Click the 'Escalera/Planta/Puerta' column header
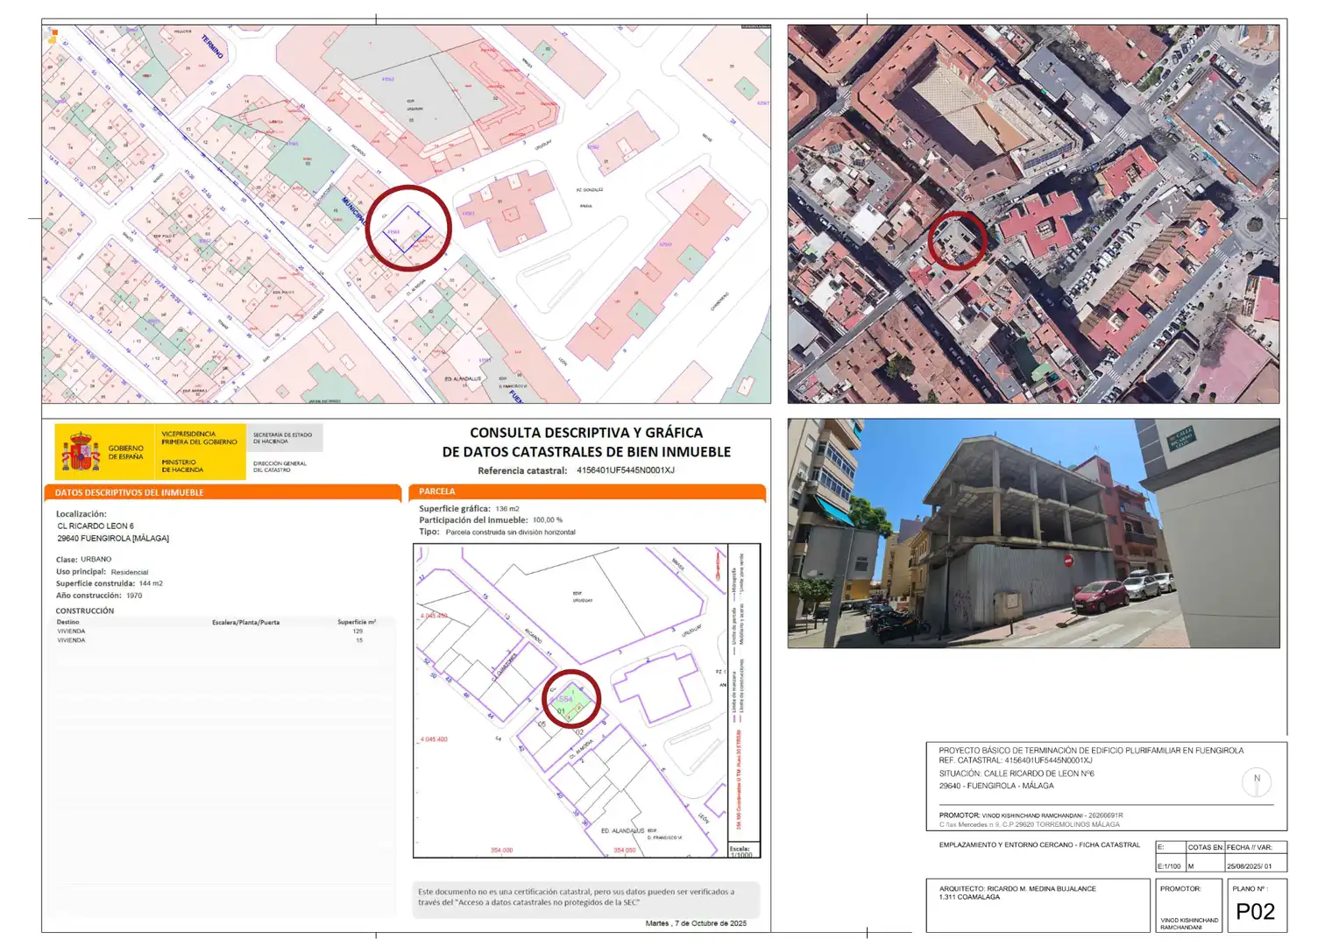 pyautogui.click(x=245, y=622)
